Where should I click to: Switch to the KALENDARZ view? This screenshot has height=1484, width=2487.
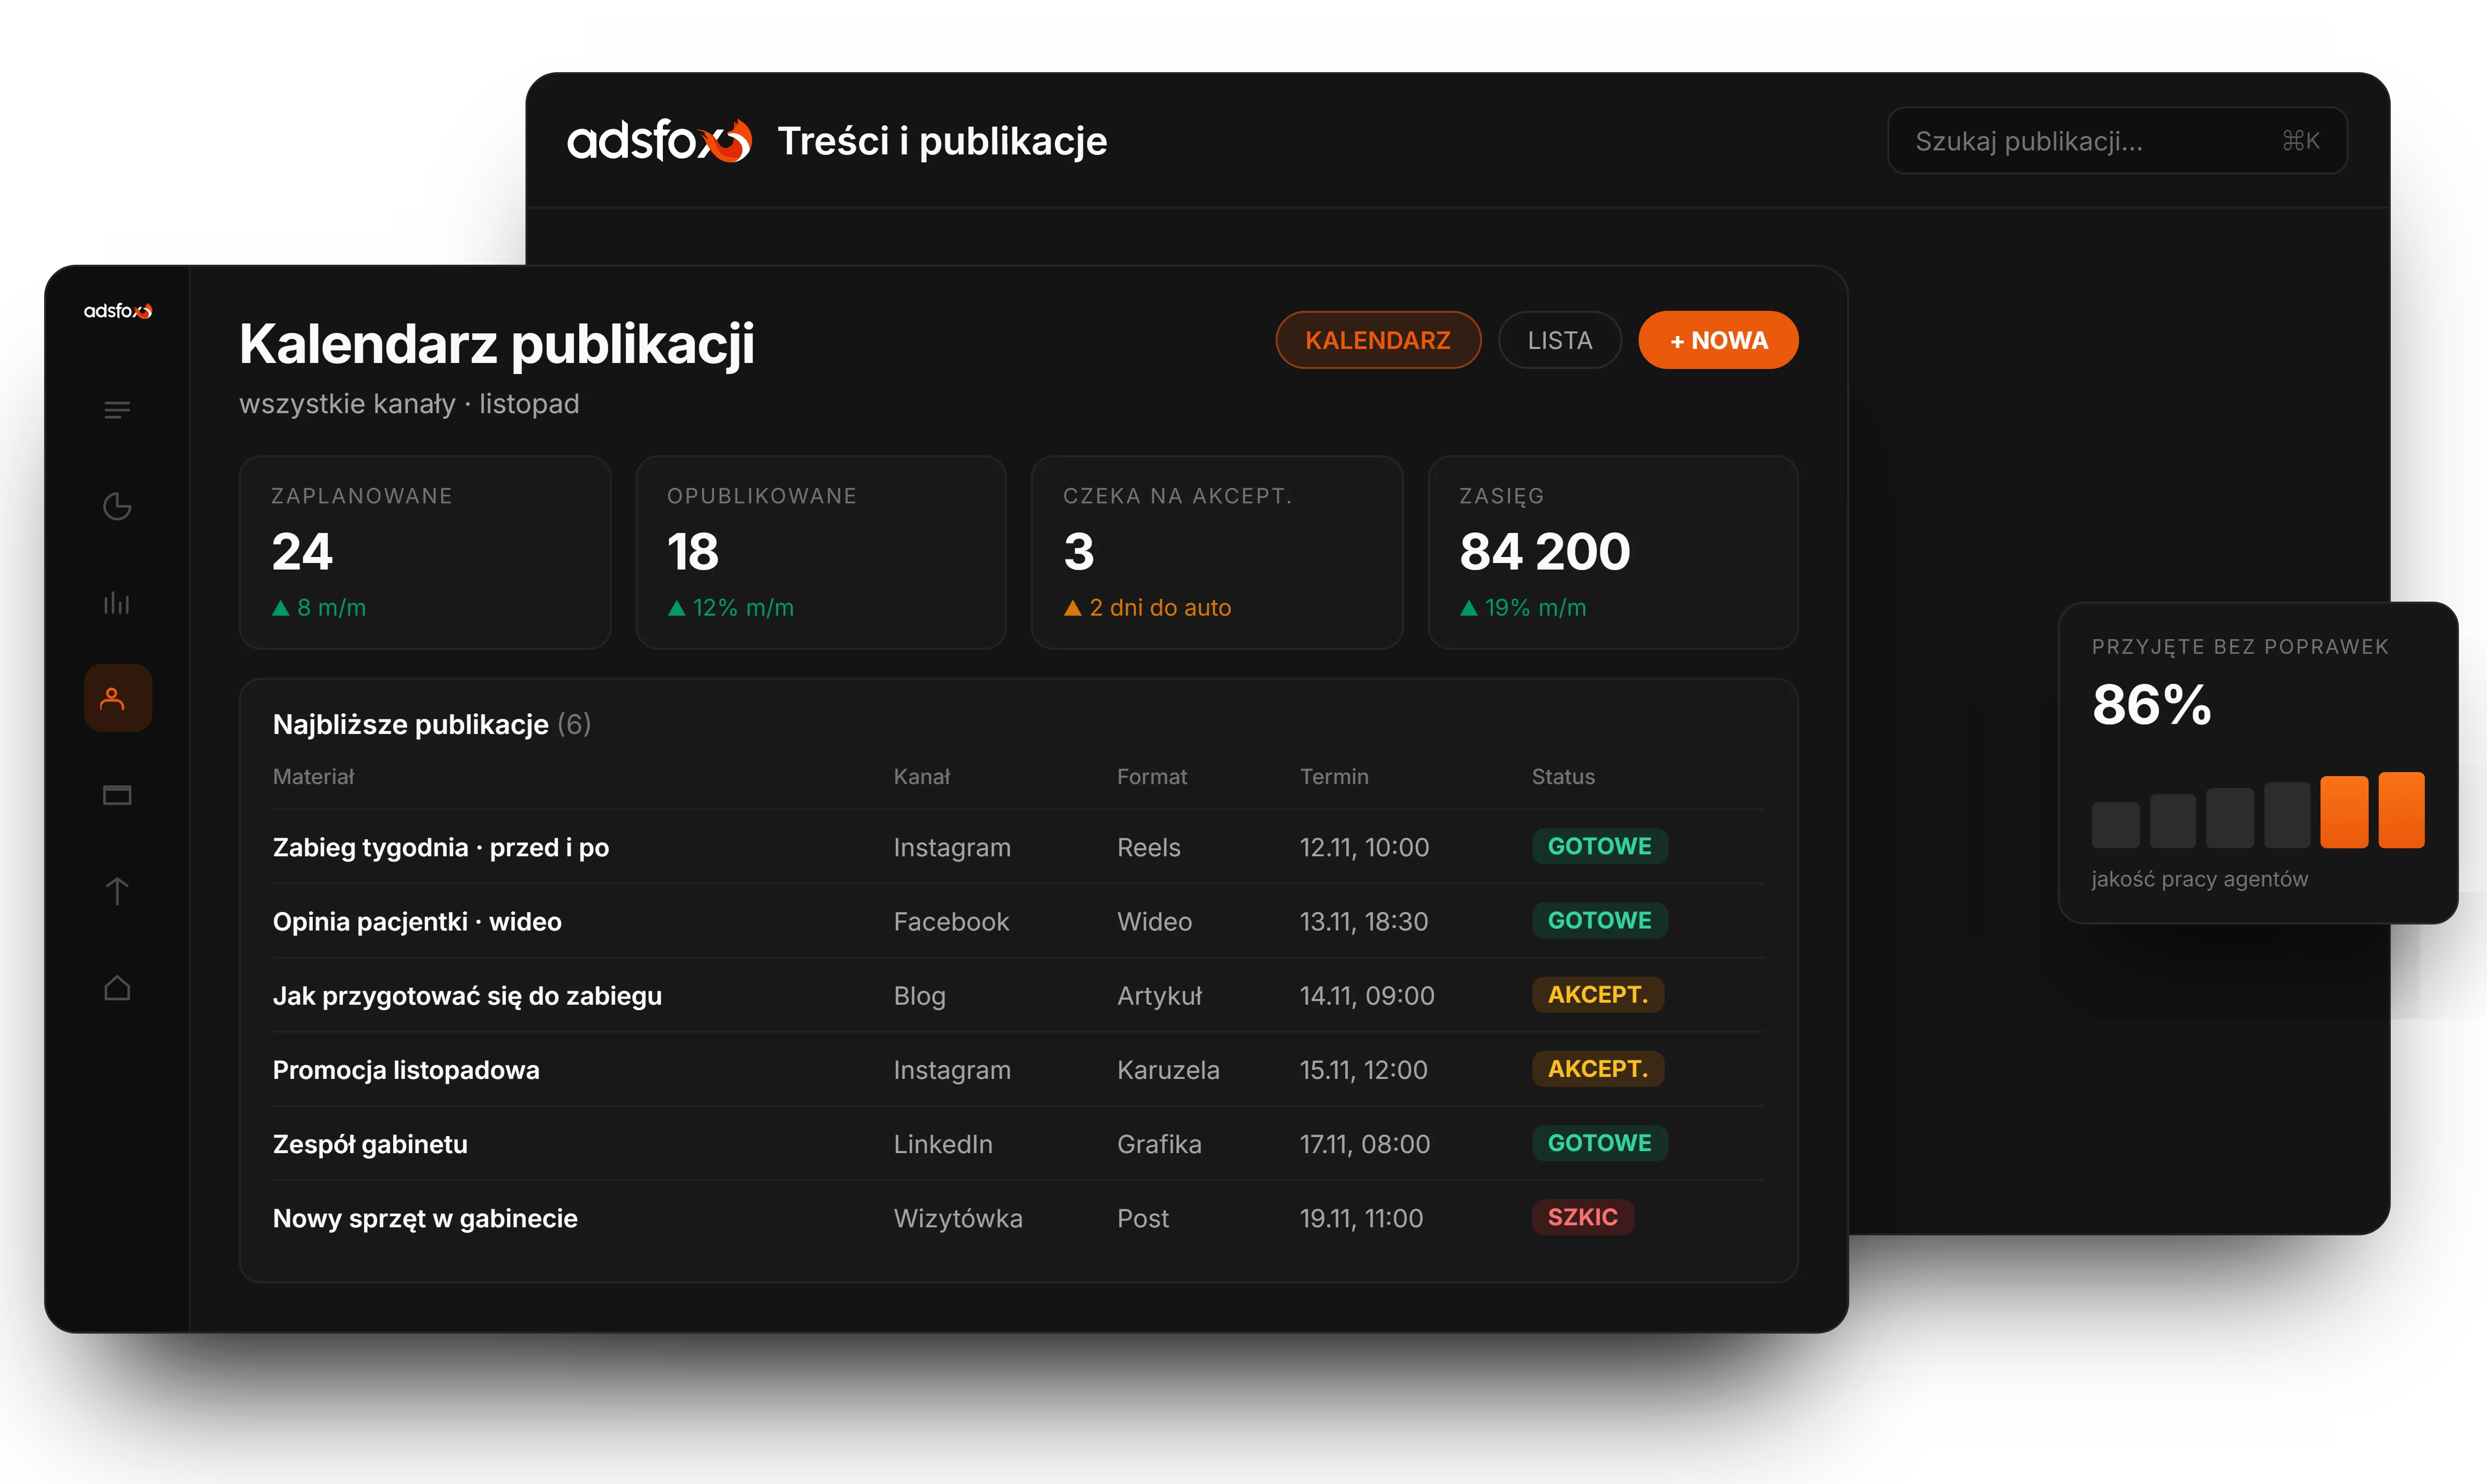coord(1378,340)
